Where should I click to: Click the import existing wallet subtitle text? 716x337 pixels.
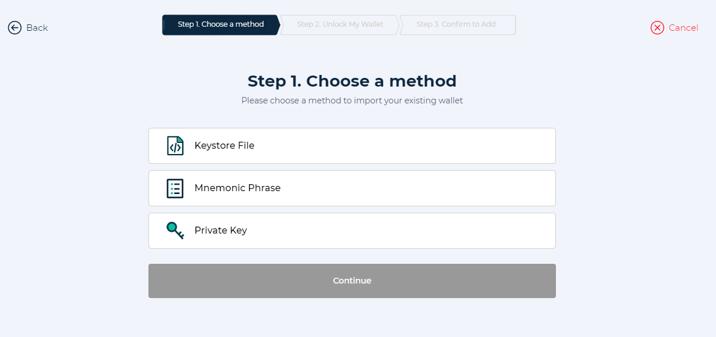point(352,101)
